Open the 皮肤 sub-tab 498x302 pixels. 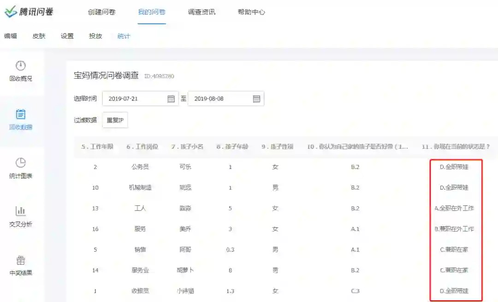[39, 36]
